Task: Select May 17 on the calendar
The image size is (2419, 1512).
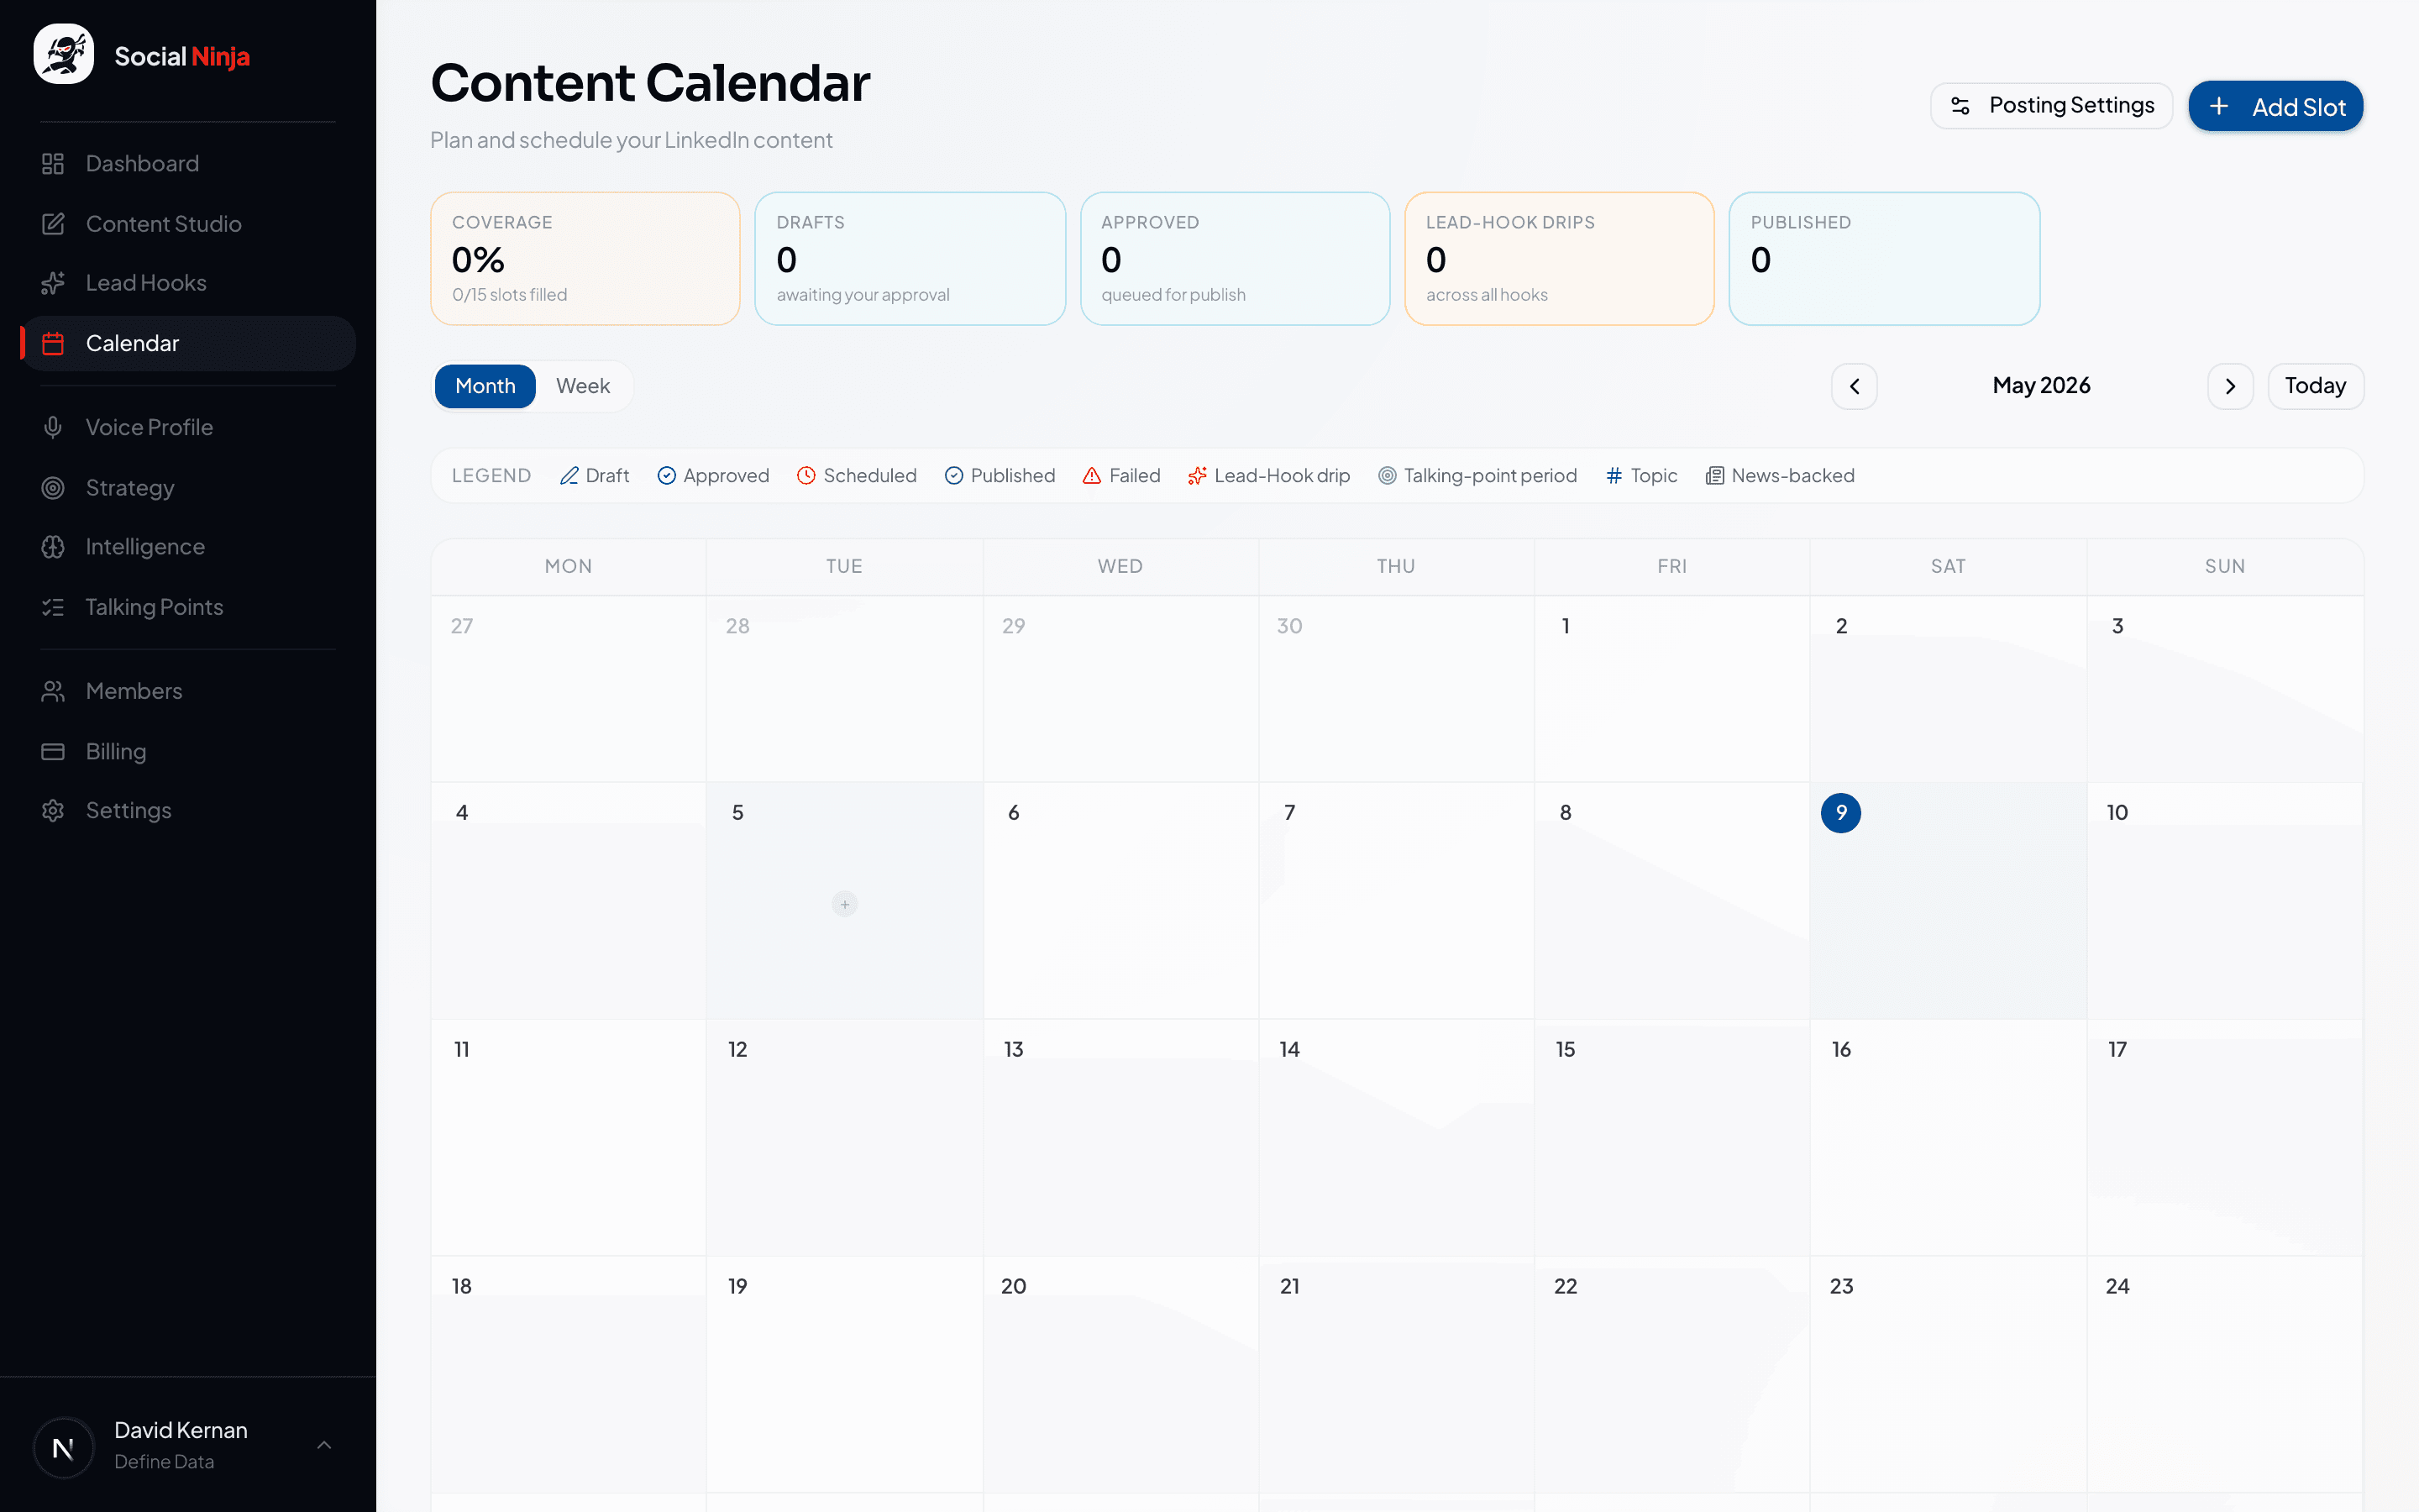Action: [x=2225, y=1138]
